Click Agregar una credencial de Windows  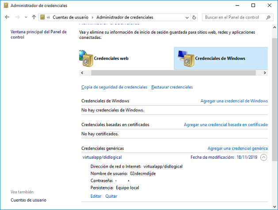click(234, 101)
